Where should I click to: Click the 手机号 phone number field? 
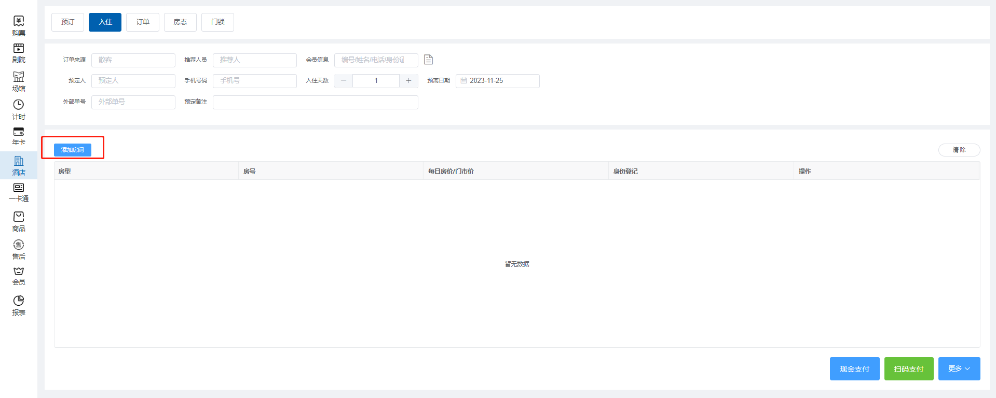pyautogui.click(x=254, y=81)
